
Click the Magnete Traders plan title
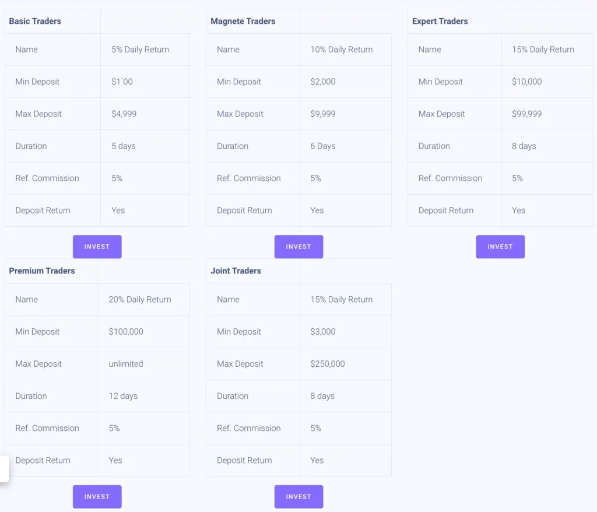click(x=243, y=21)
